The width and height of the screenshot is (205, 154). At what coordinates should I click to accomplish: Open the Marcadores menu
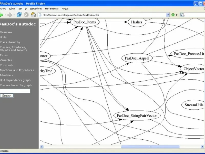click(x=36, y=9)
